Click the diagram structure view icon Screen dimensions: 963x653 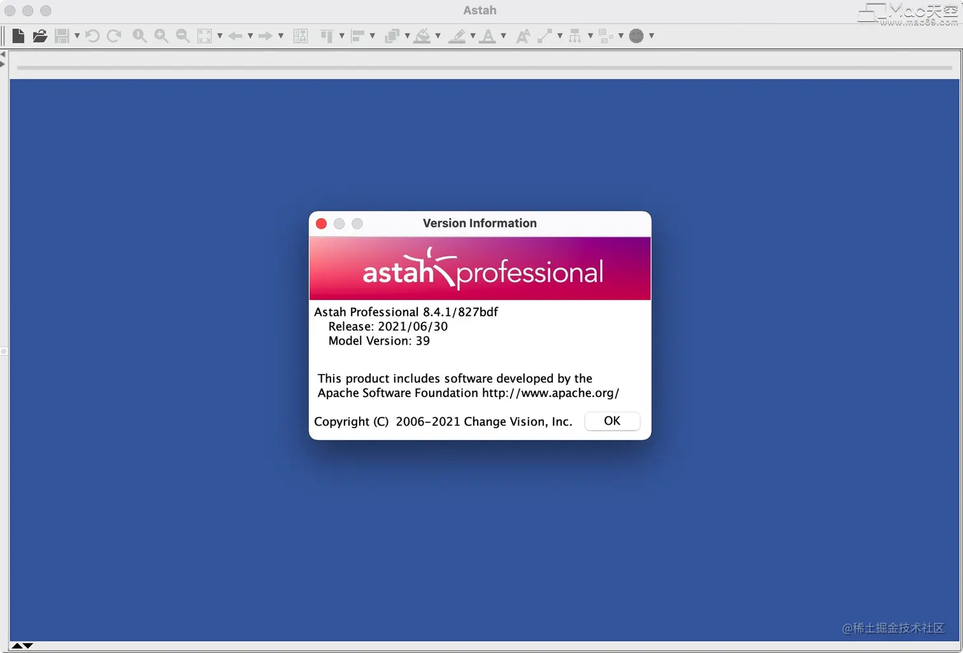click(301, 36)
